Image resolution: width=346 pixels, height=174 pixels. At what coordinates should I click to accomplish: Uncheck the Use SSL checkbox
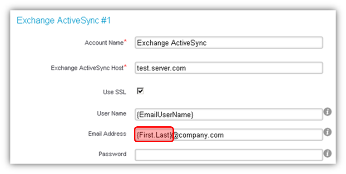[x=140, y=91]
